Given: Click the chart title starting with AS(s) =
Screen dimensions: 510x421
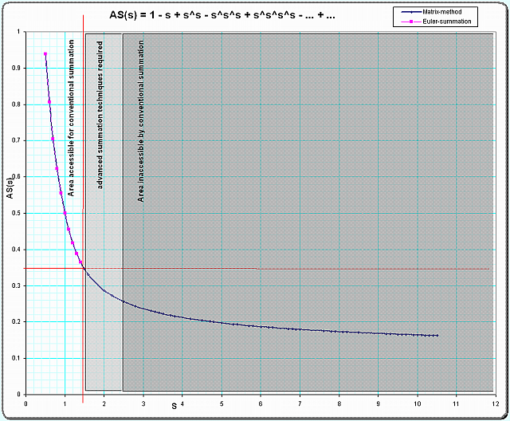Looking at the screenshot, I should coord(222,16).
